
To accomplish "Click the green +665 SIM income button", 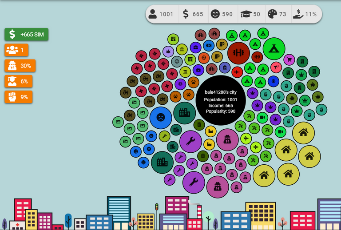I will (26, 34).
